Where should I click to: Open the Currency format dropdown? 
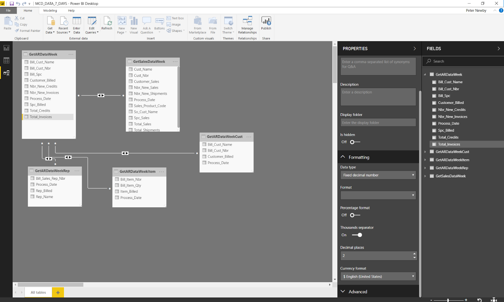(378, 276)
